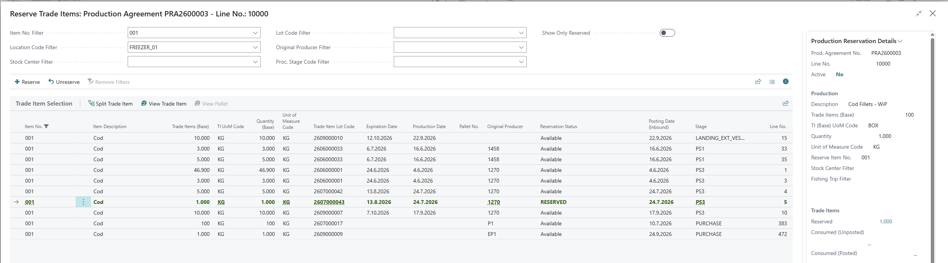Toggle the FactBox information icon
This screenshot has height=263, width=948.
pyautogui.click(x=786, y=82)
